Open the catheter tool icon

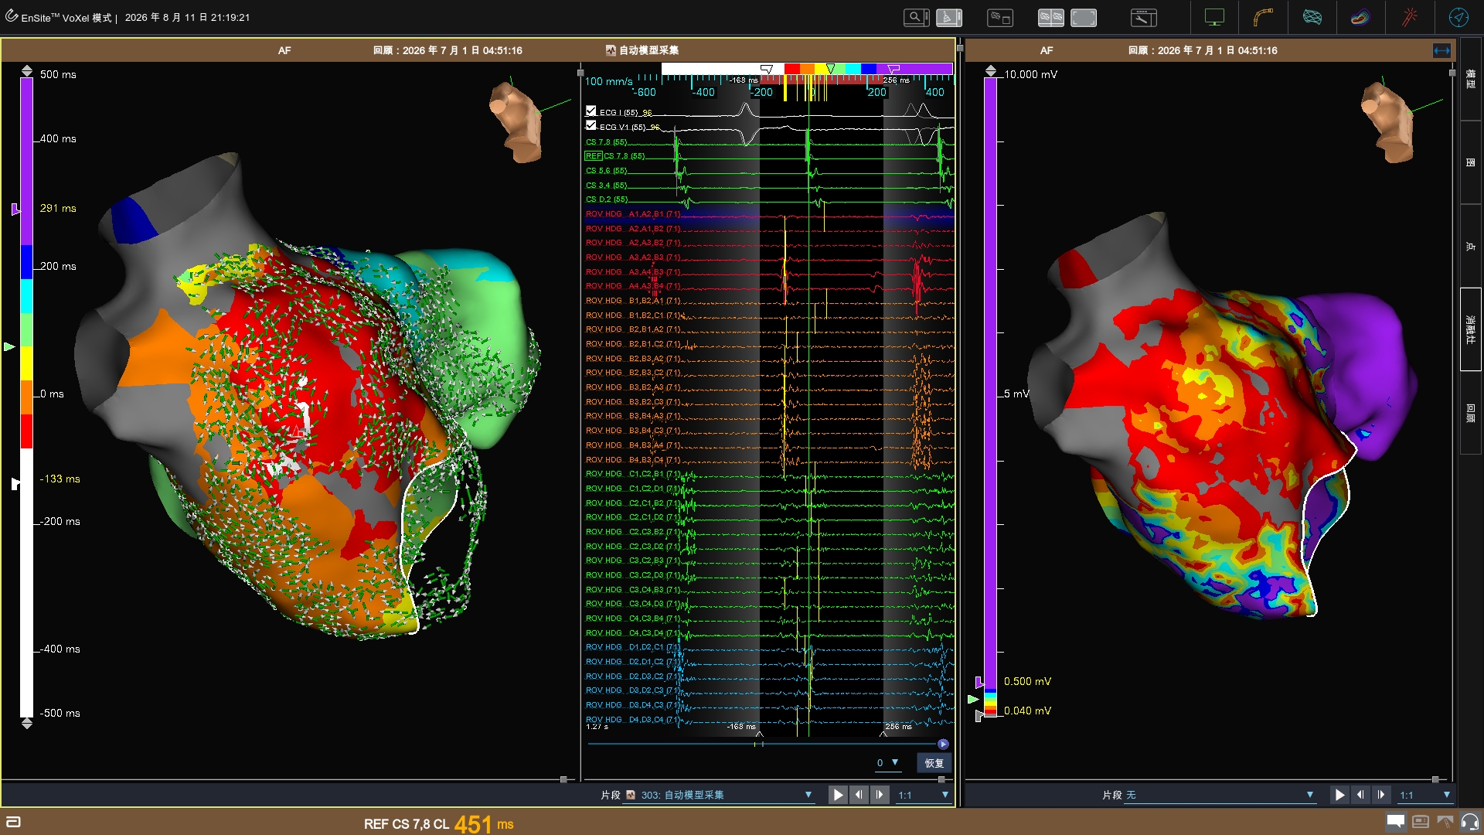[x=1263, y=17]
